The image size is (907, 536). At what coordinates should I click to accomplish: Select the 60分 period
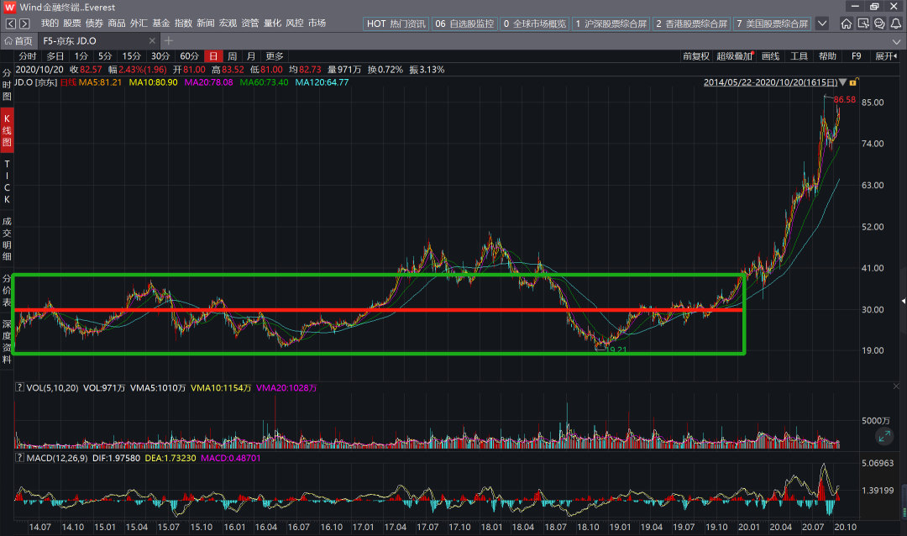tap(189, 56)
